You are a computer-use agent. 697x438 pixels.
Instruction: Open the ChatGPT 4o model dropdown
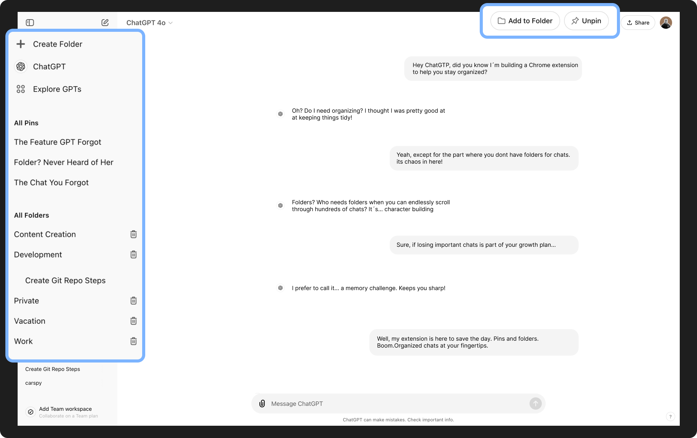149,23
